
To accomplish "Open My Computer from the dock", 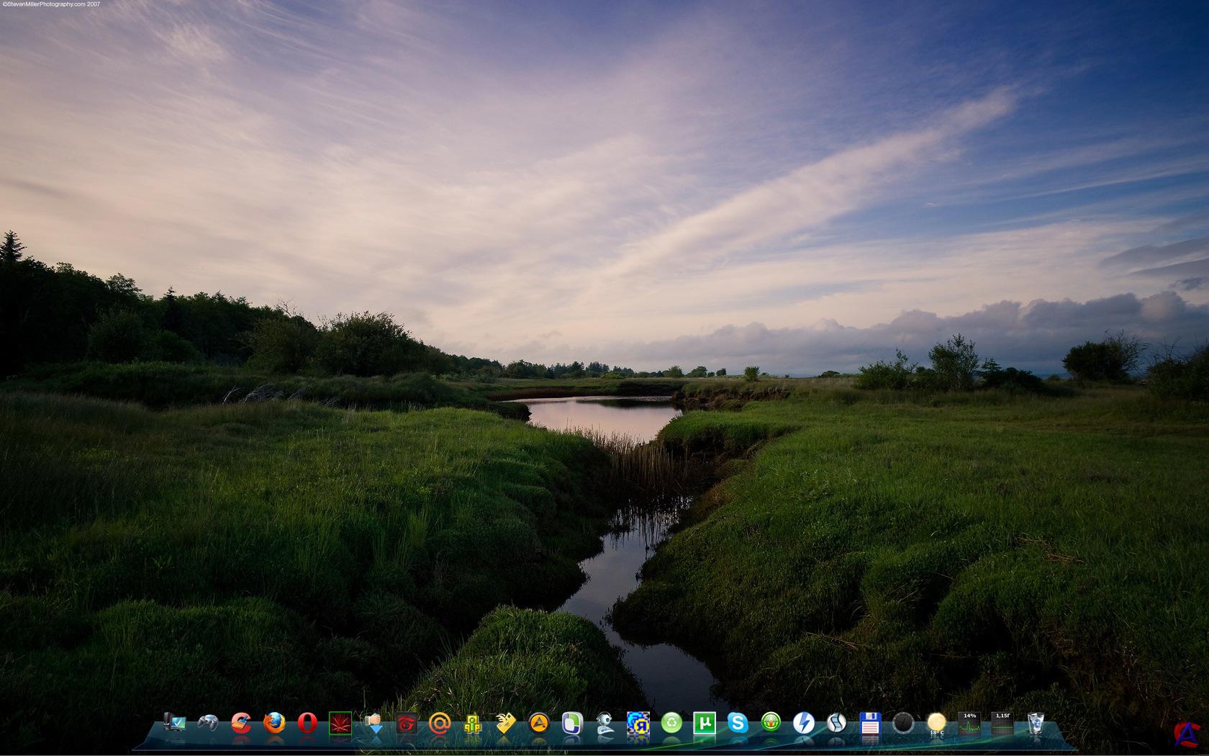I will tap(174, 722).
